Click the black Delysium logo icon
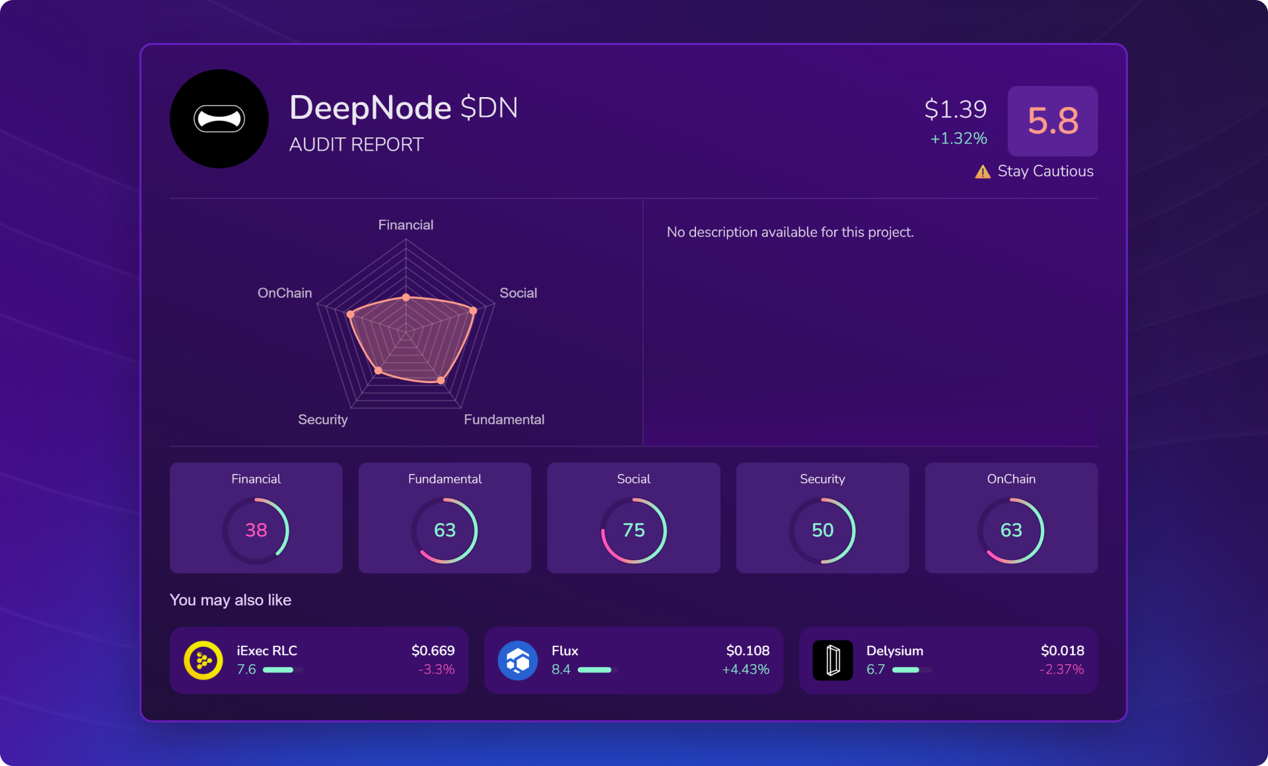 click(833, 660)
